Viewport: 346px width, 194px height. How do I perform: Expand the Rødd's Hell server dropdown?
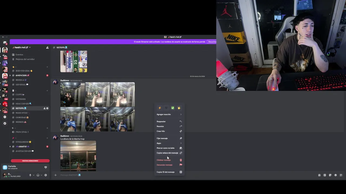pyautogui.click(x=22, y=47)
